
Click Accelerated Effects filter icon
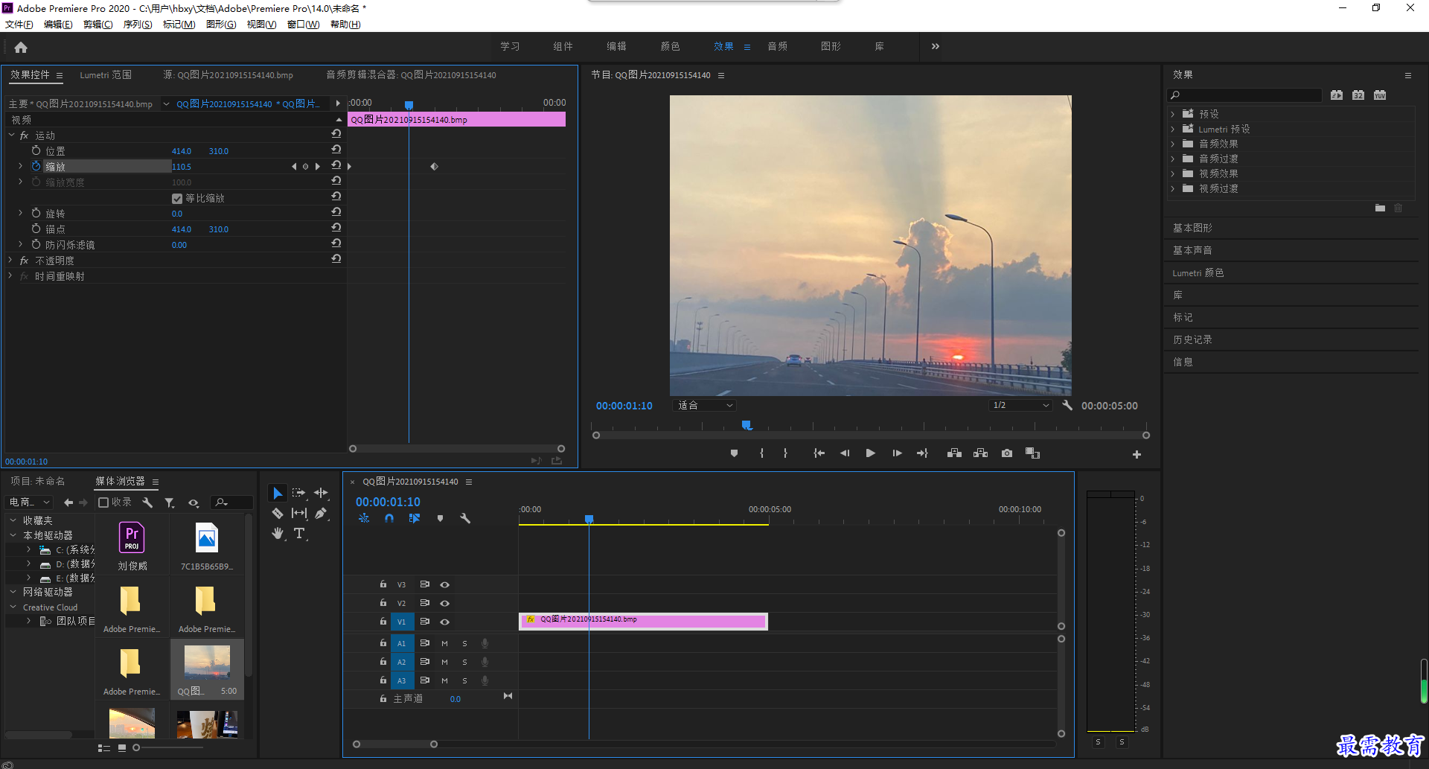(1337, 95)
